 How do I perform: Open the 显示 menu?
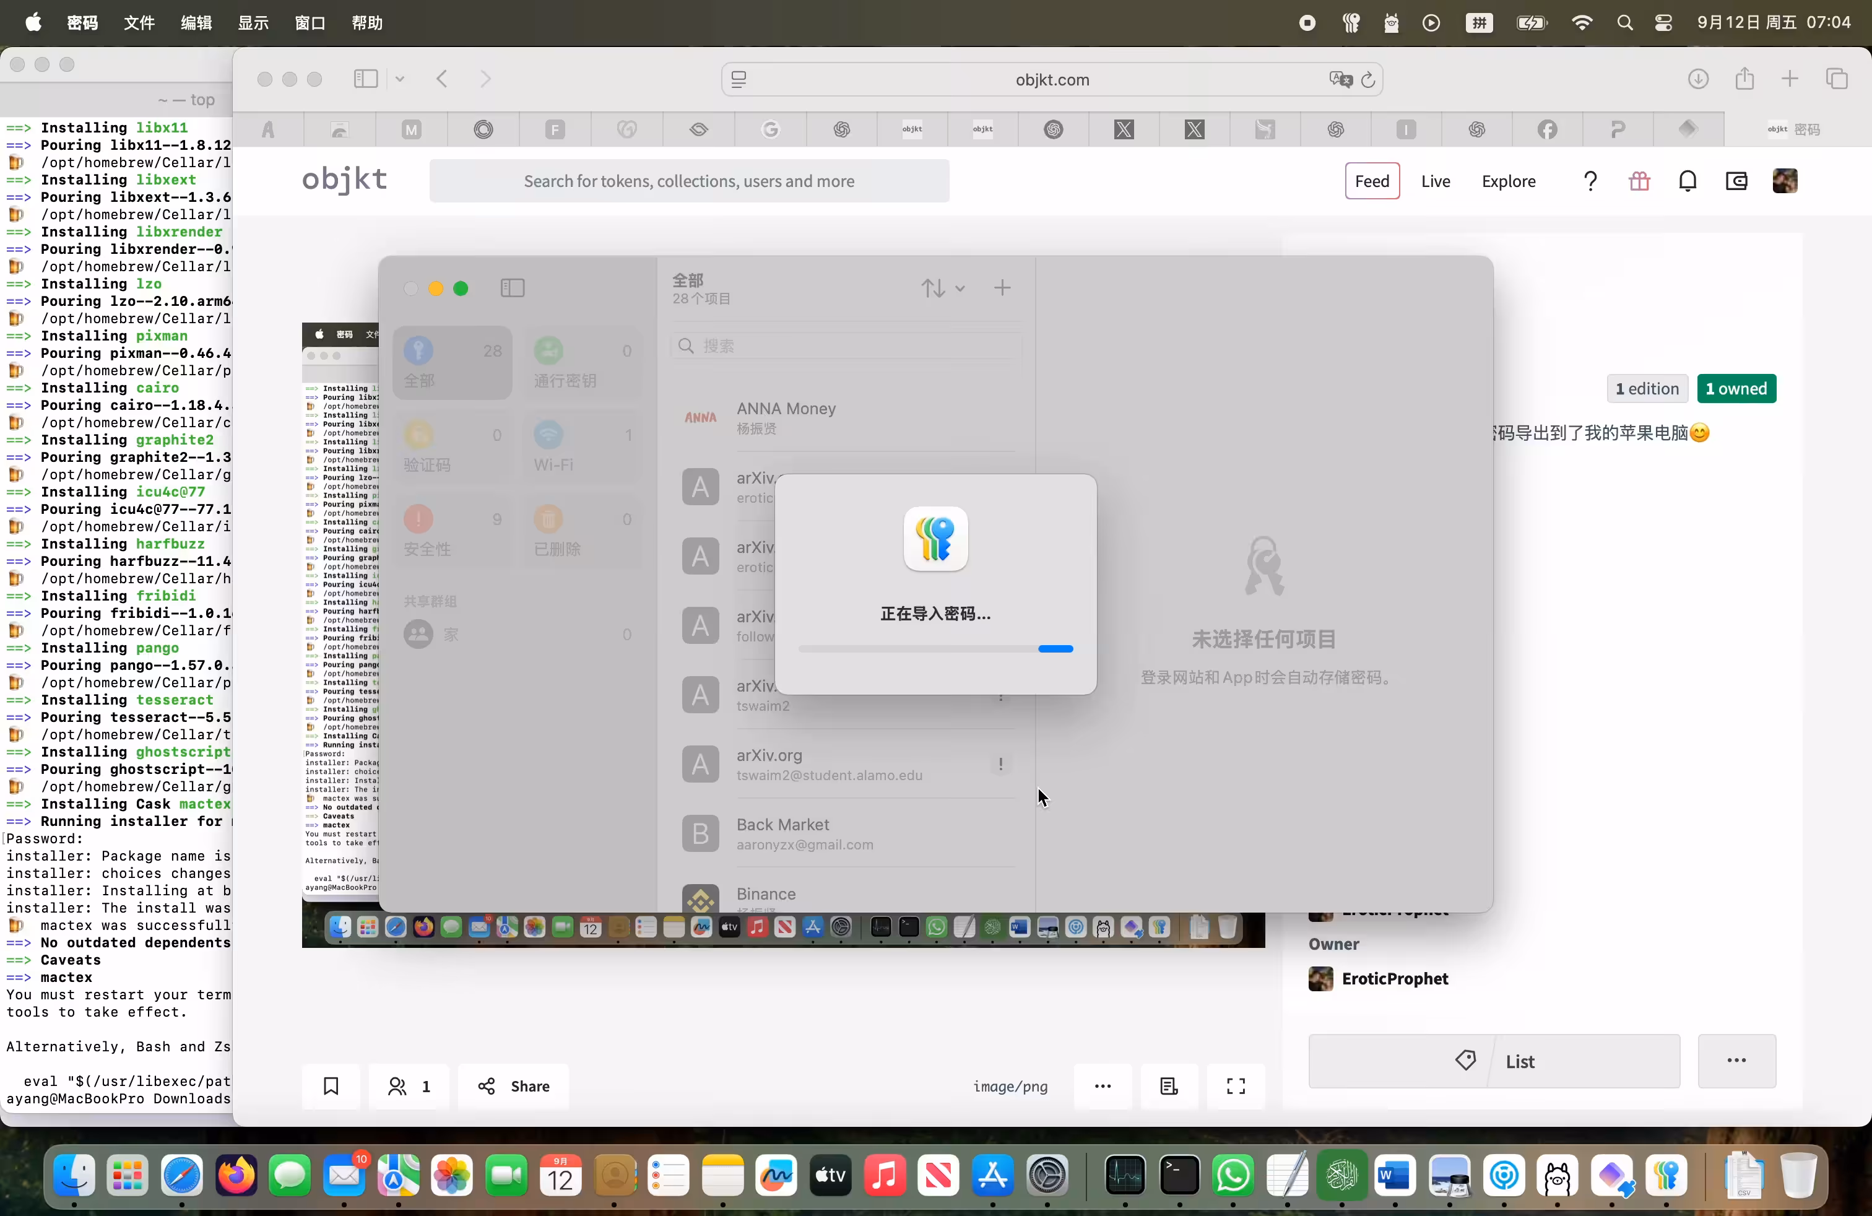[x=253, y=23]
